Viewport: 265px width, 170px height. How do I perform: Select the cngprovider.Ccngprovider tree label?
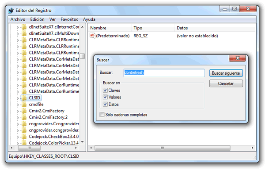pos(54,124)
